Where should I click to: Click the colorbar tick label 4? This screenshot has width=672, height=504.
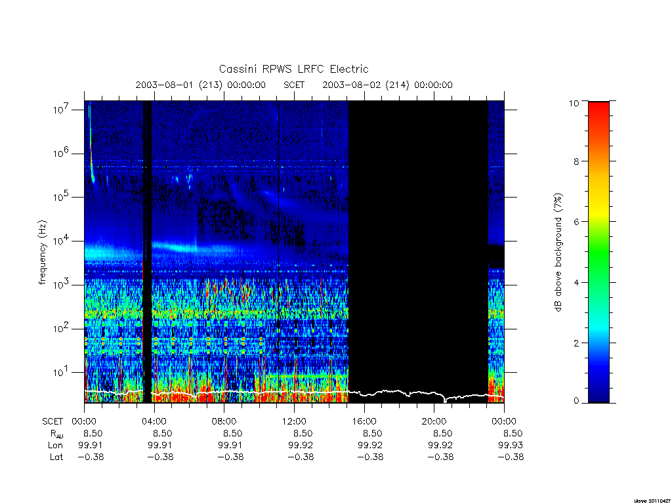pyautogui.click(x=576, y=282)
